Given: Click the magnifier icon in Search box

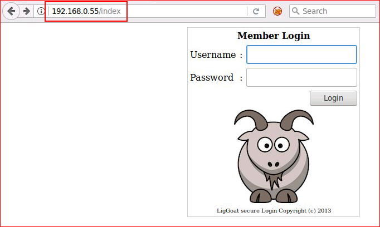Looking at the screenshot, I should 295,11.
